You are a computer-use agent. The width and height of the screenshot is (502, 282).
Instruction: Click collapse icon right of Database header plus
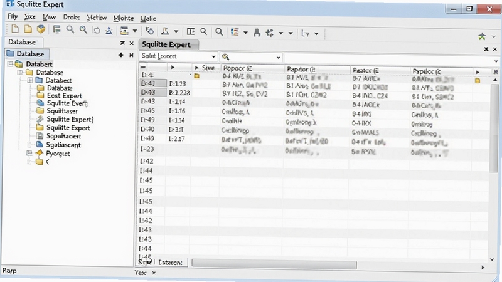coord(131,55)
